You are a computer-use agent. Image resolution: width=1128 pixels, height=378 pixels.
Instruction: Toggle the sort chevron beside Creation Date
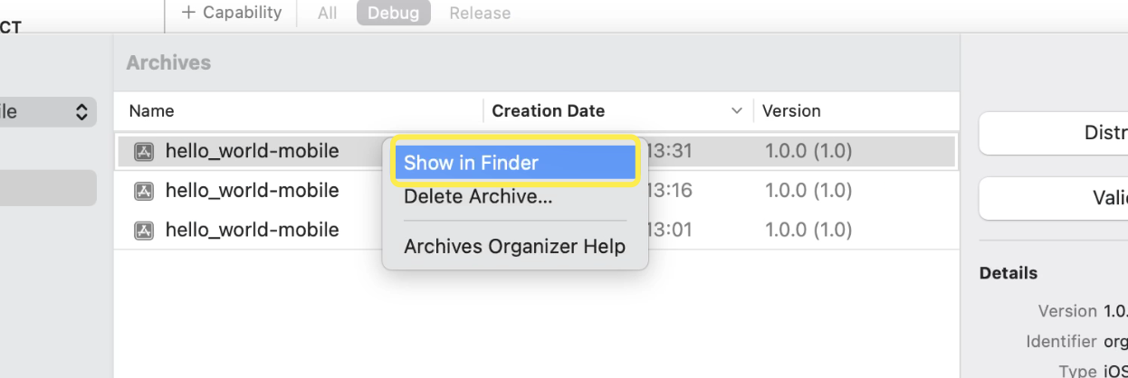pos(735,111)
